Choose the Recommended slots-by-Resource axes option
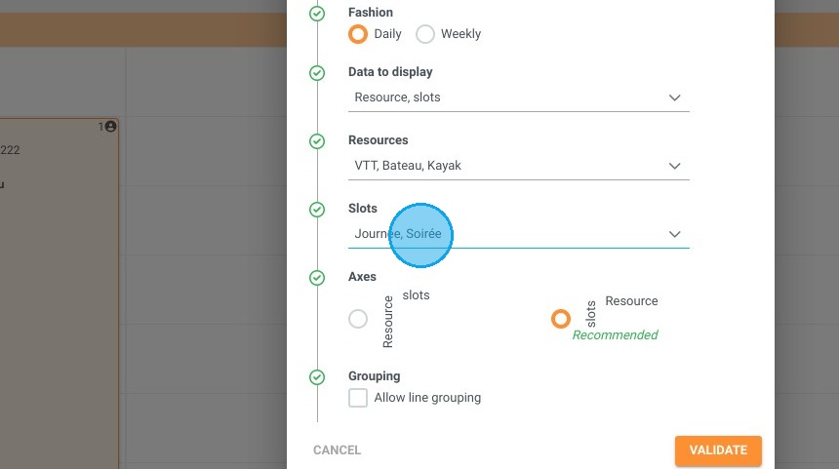 tap(561, 319)
